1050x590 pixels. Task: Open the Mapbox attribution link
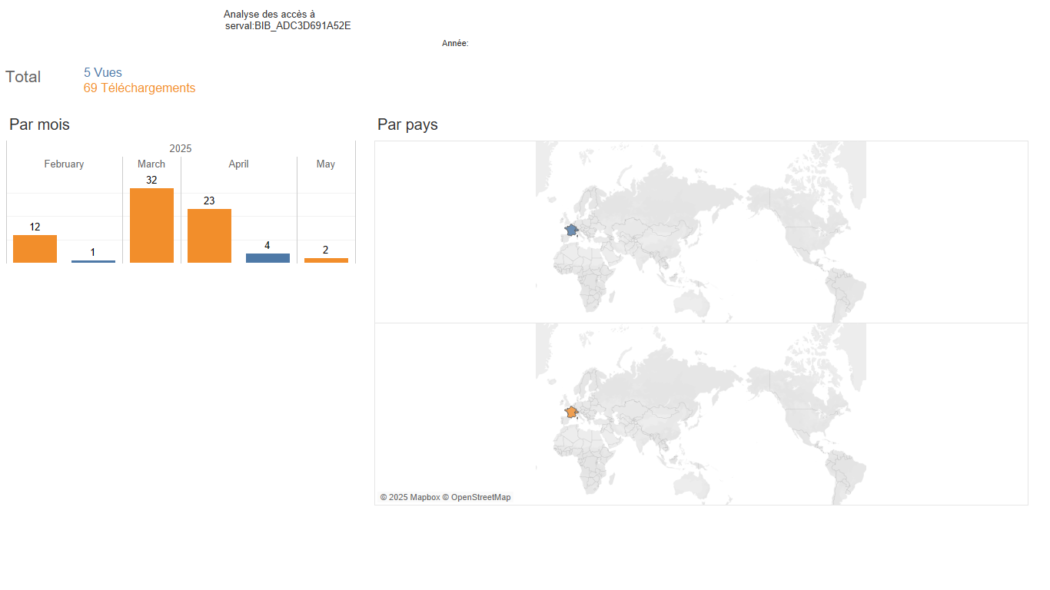pyautogui.click(x=410, y=498)
